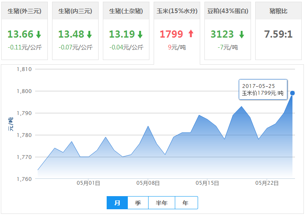
Task: Click the down arrow beside 13.19
Action: (x=140, y=34)
